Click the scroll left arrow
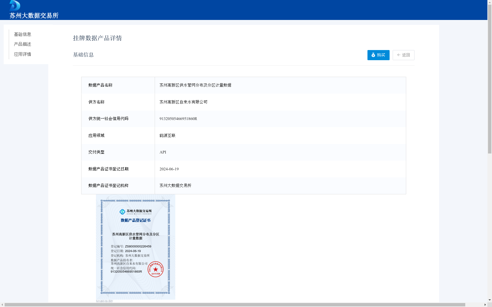 pos(2,305)
